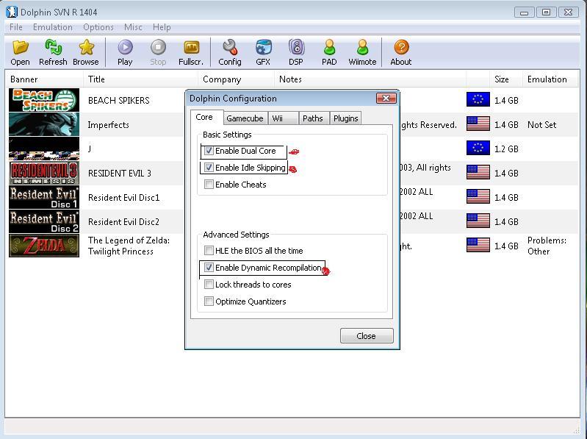Select the Resident Evil Disc 2 banner
Image resolution: width=587 pixels, height=439 pixels.
[44, 222]
